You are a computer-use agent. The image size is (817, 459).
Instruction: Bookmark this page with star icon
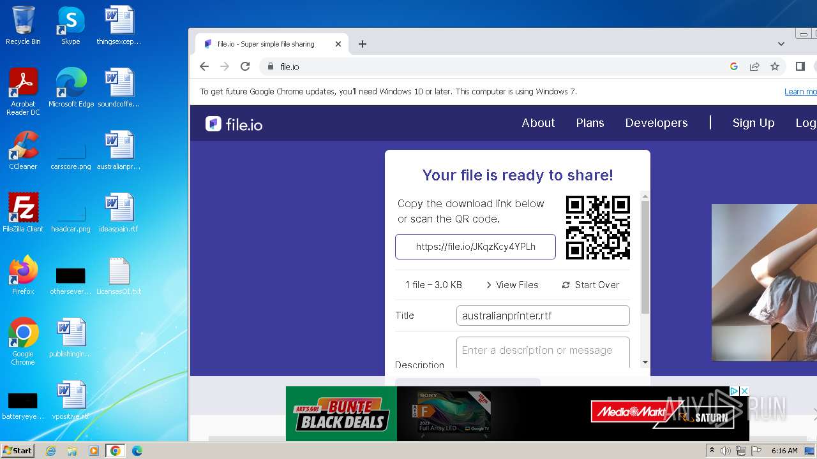pyautogui.click(x=775, y=66)
